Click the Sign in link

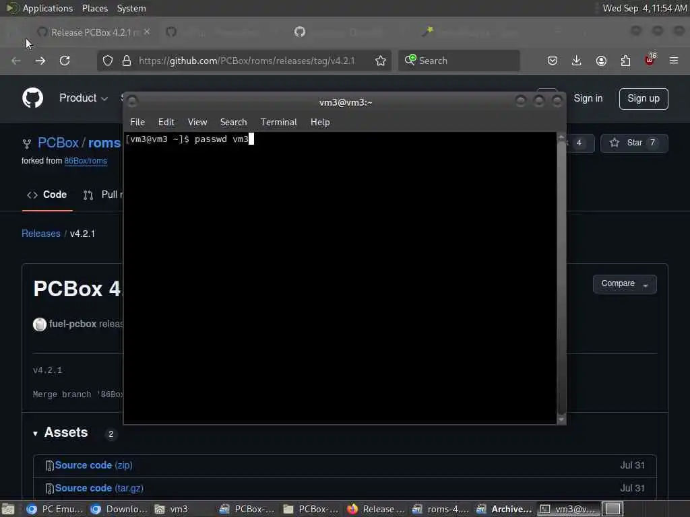(x=588, y=98)
